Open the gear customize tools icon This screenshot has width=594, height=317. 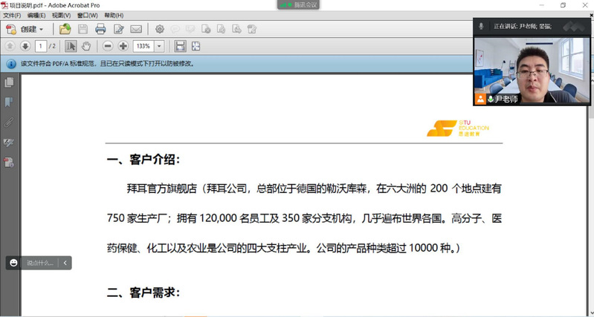pos(160,29)
